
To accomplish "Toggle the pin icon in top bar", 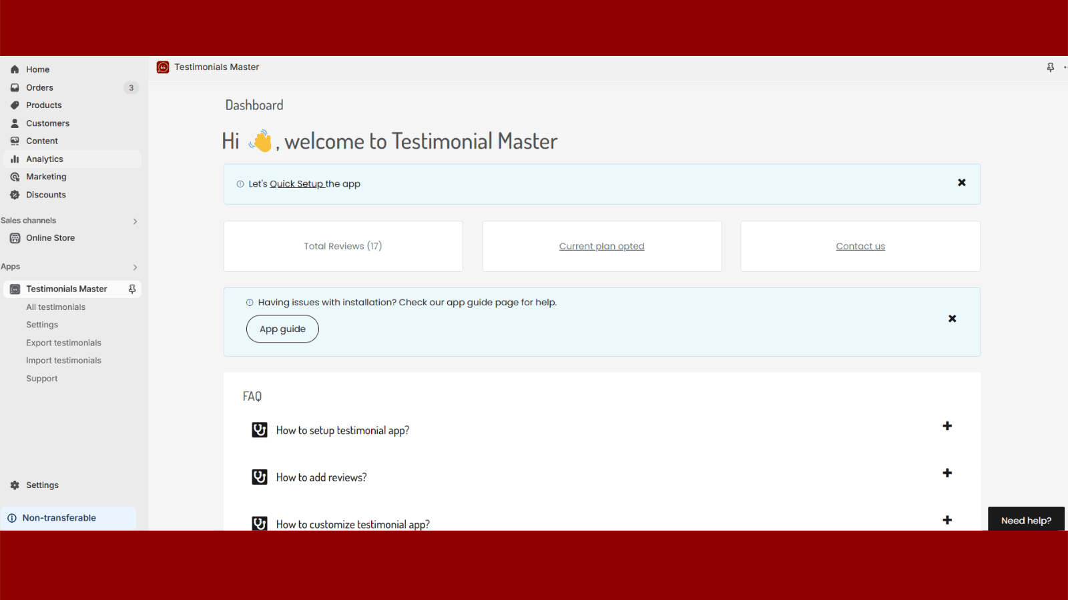I will [1051, 67].
